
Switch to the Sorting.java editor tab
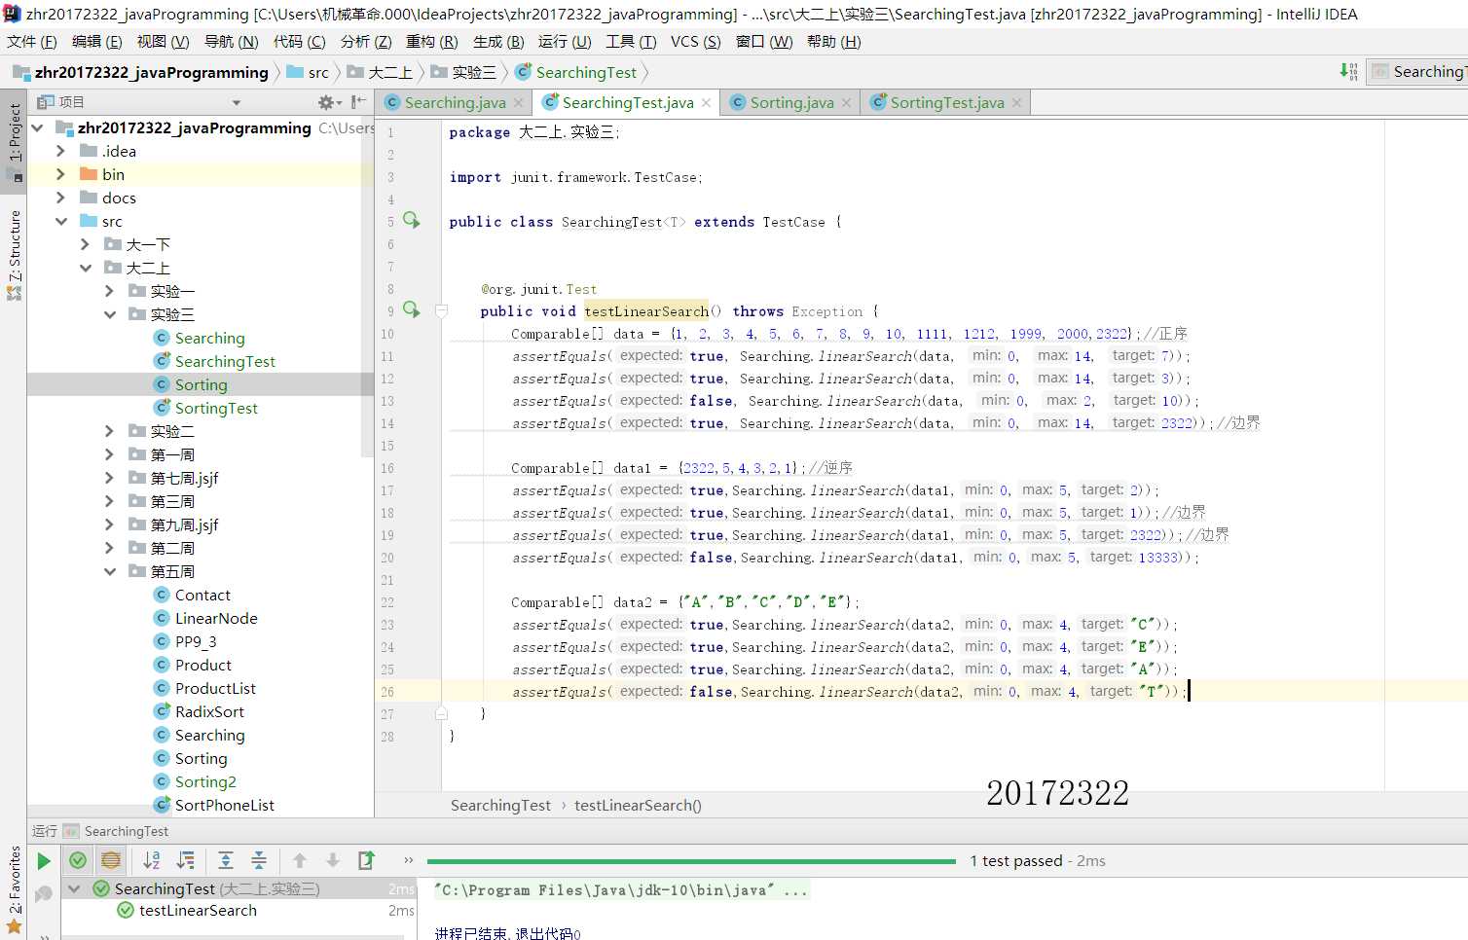click(x=790, y=103)
